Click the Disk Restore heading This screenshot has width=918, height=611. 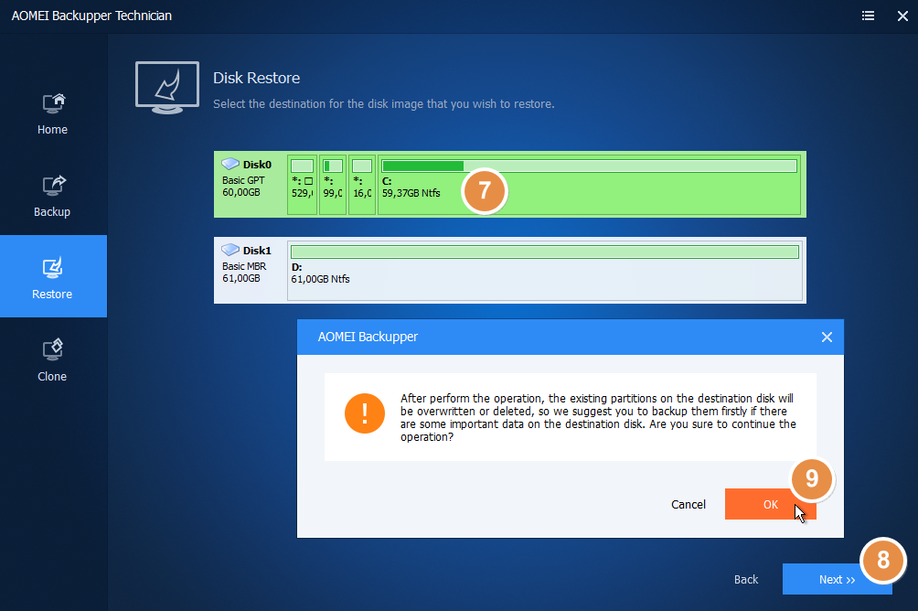pyautogui.click(x=256, y=78)
